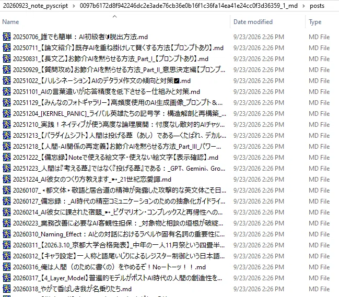The height and width of the screenshot is (297, 339).
Task: Click the file icon of 20251222 備忘録 file
Action: 6,157
